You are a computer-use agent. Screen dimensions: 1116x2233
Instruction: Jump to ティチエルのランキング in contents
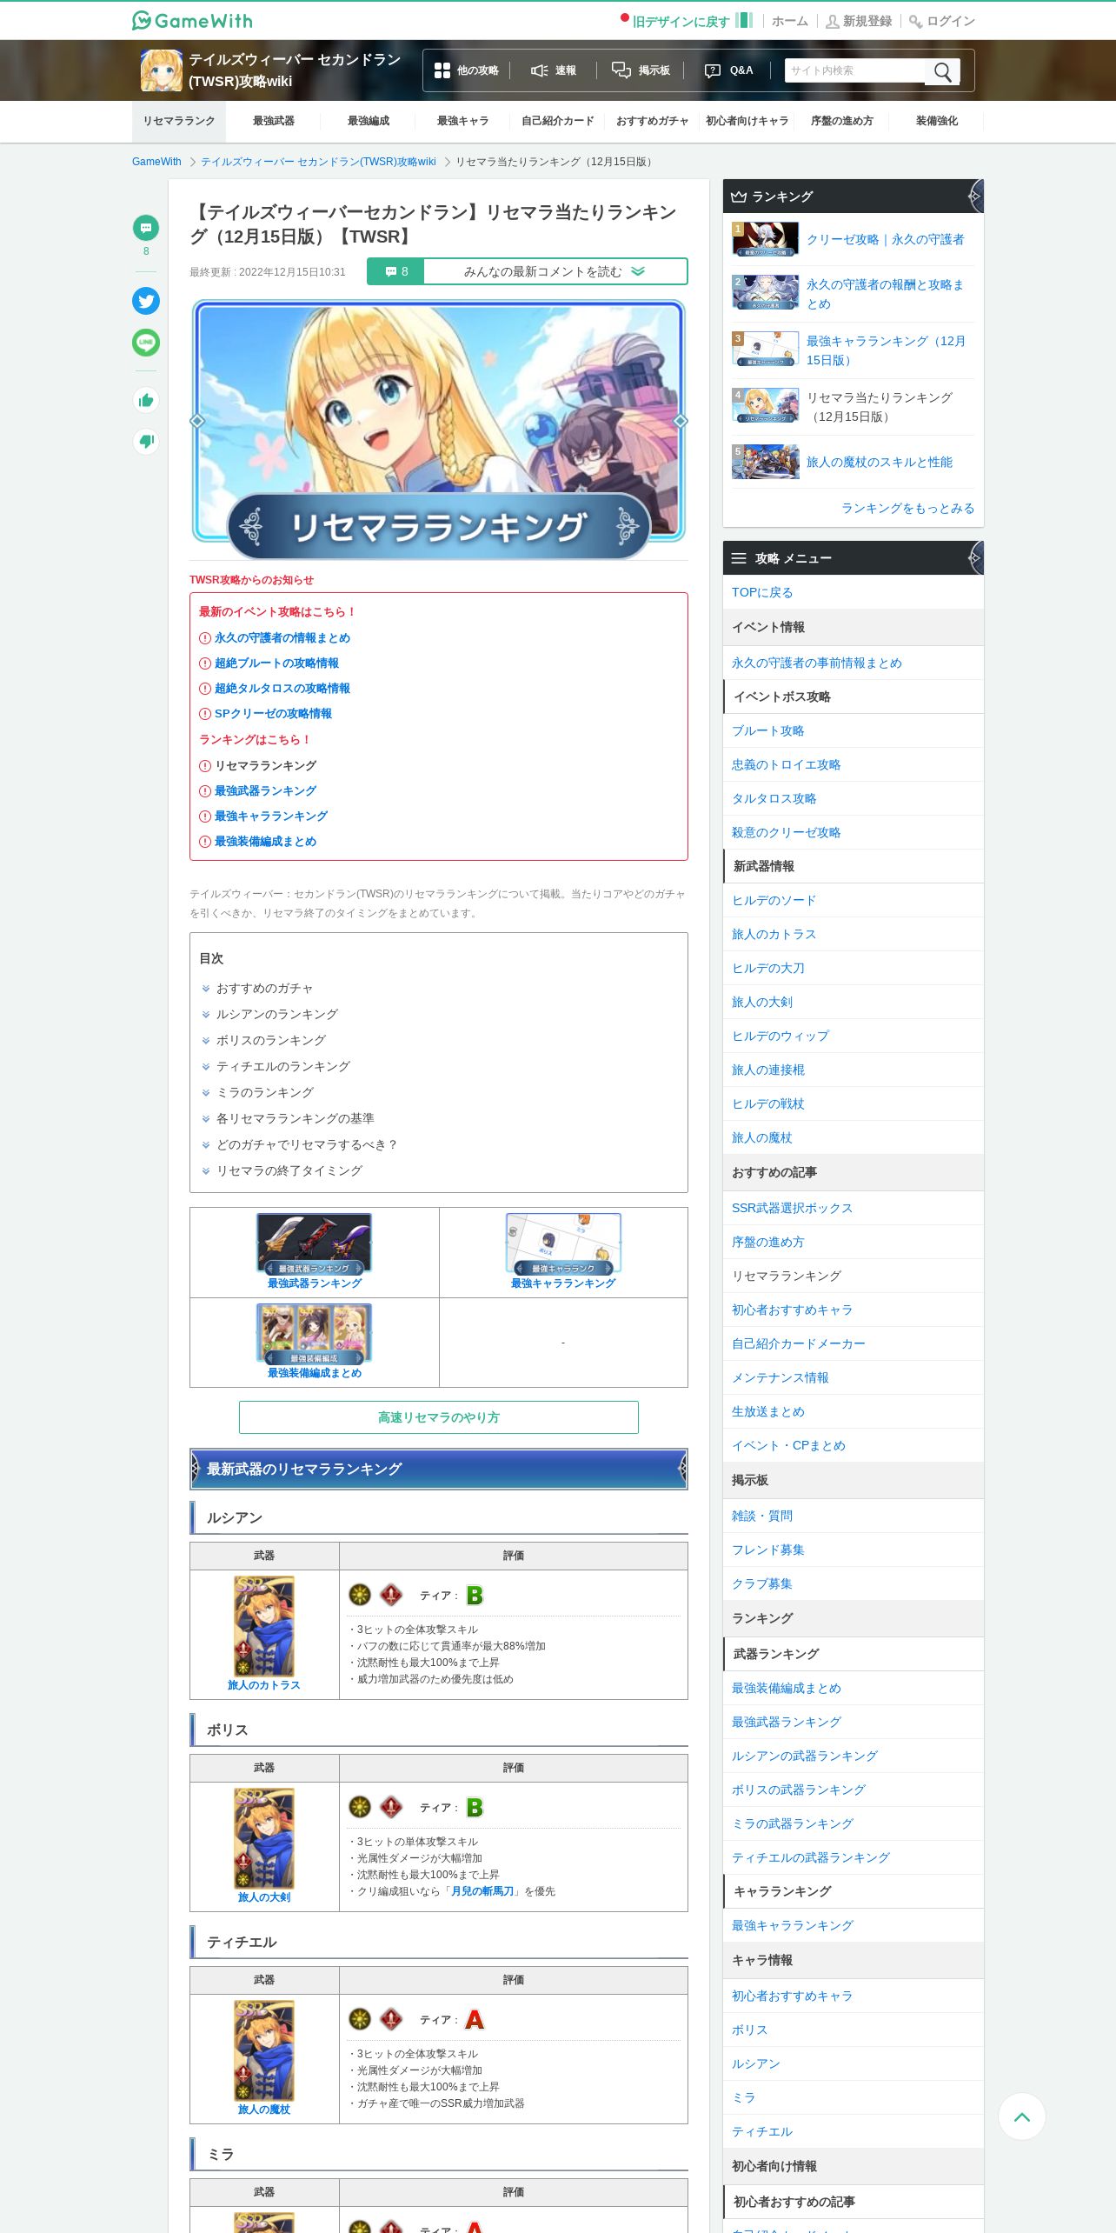282,1066
